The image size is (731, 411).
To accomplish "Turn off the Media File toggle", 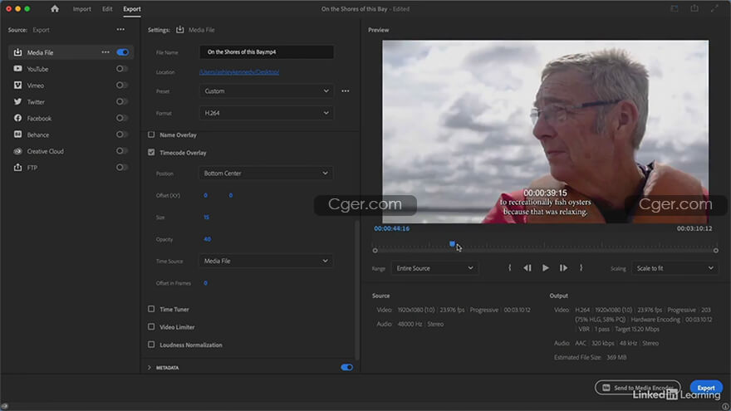I will tap(123, 52).
